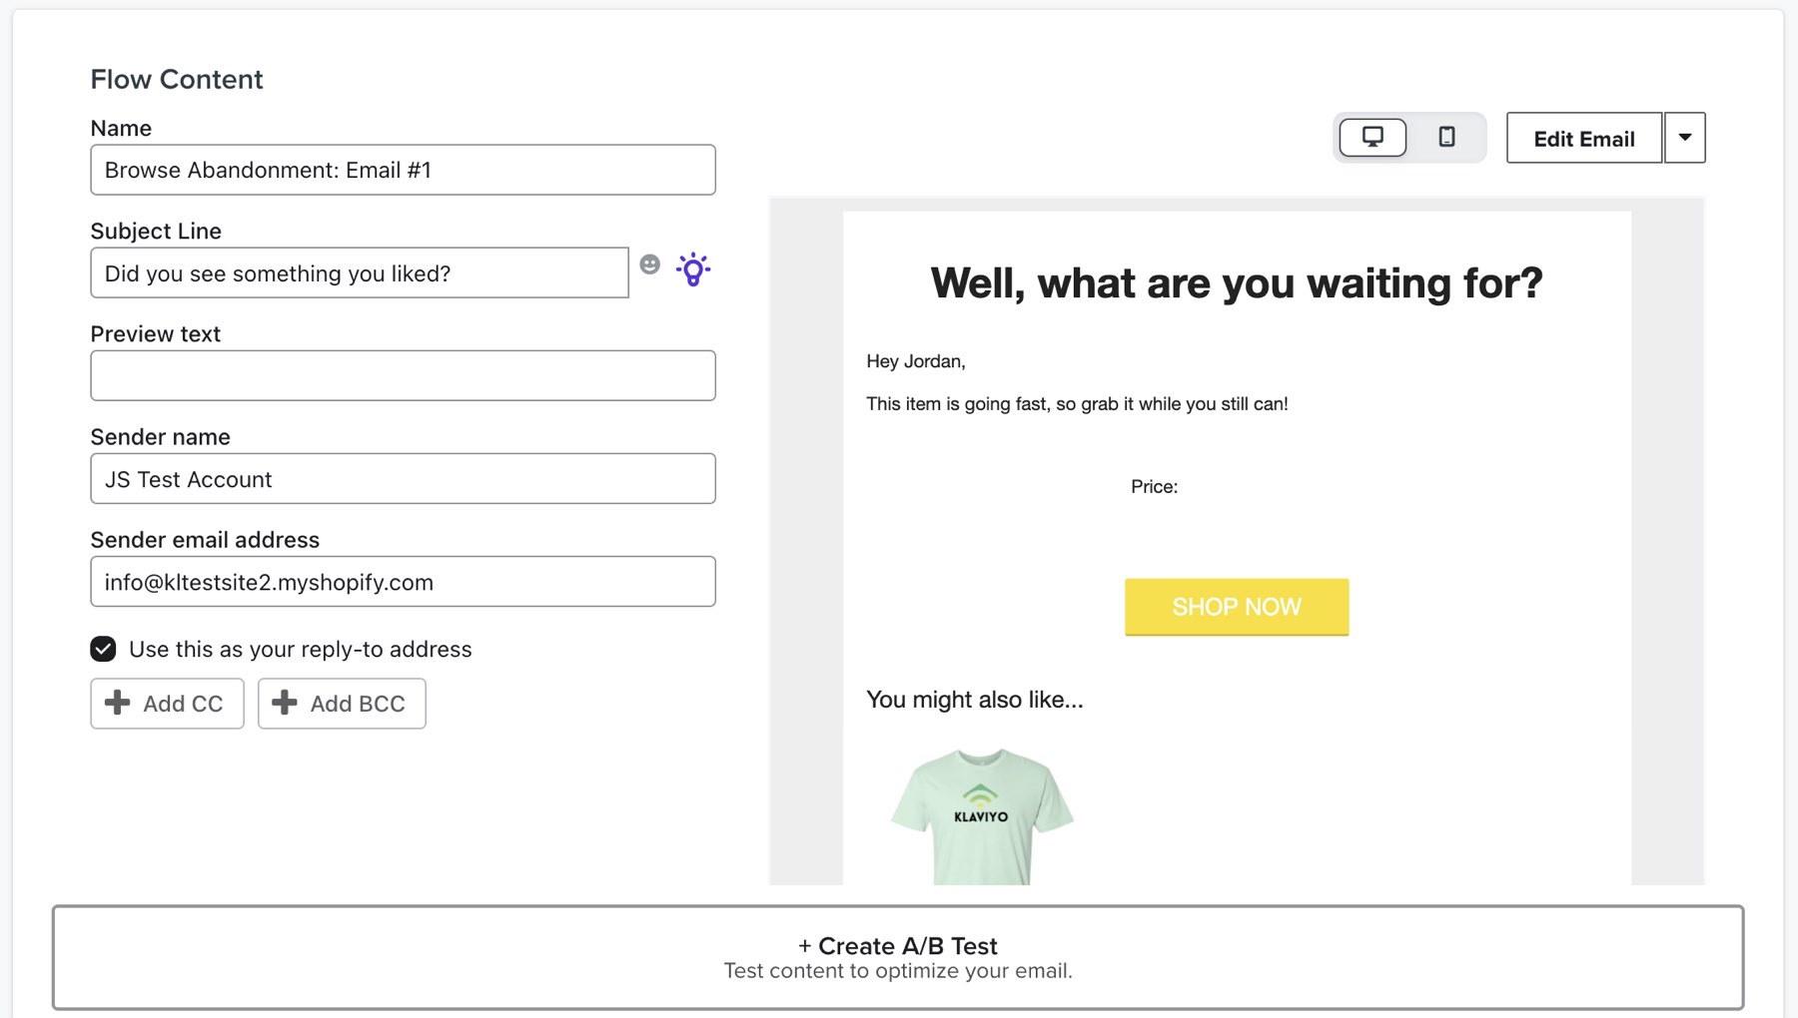Image resolution: width=1798 pixels, height=1018 pixels.
Task: Click the subject line suggestions lightbulb
Action: (x=693, y=267)
